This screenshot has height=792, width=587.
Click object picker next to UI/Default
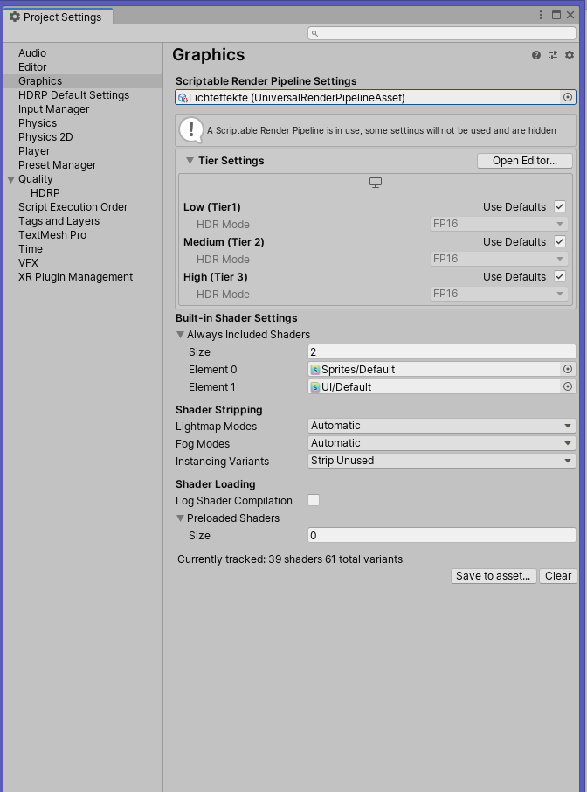pyautogui.click(x=568, y=387)
